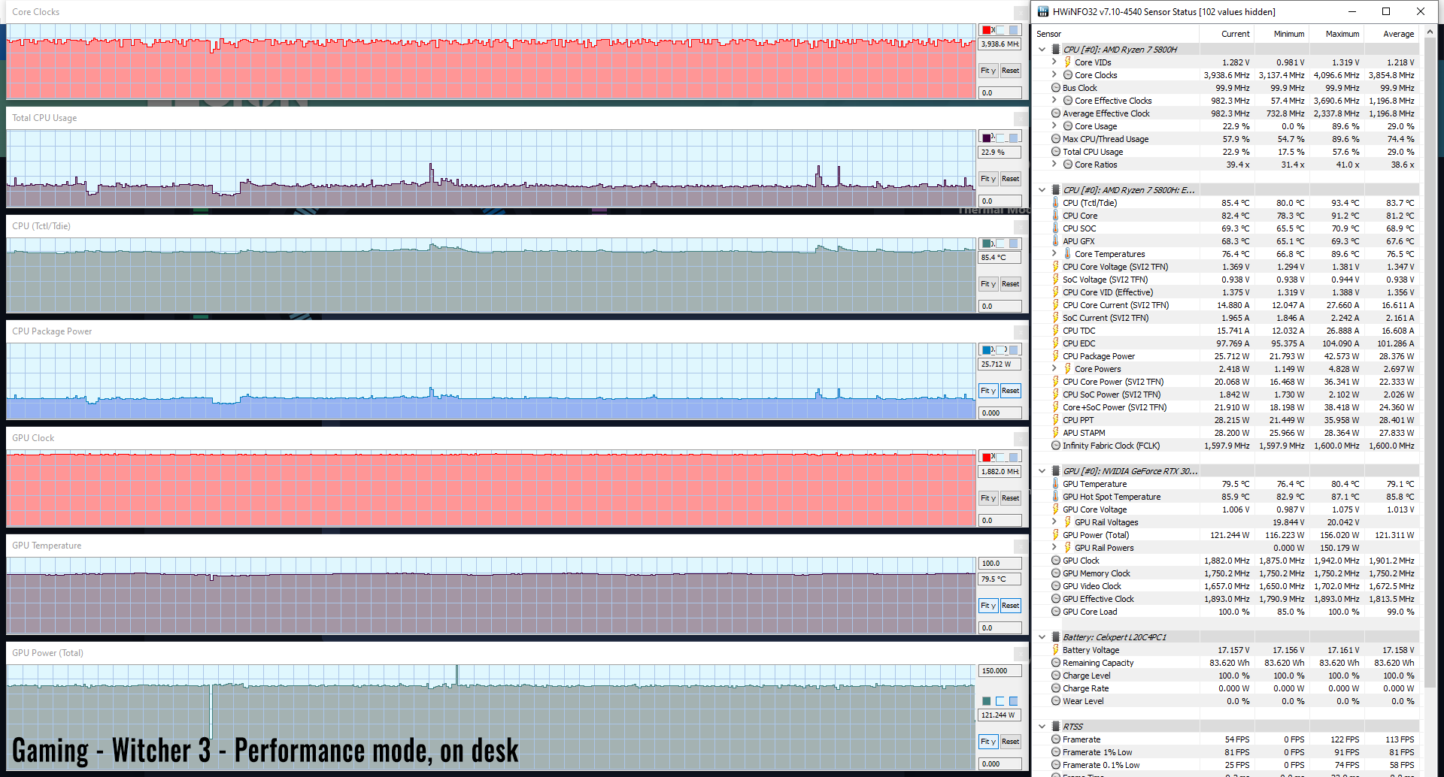The width and height of the screenshot is (1444, 777).
Task: Click the red color swatch on GPU Clock graph
Action: 987,457
